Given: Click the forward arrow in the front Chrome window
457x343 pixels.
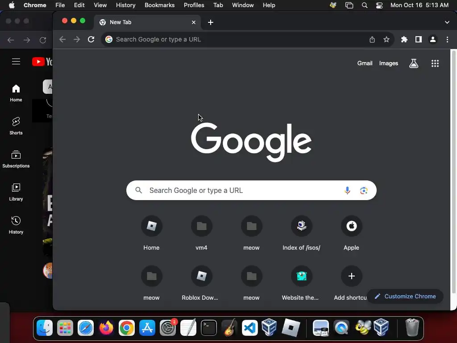Looking at the screenshot, I should [x=77, y=39].
